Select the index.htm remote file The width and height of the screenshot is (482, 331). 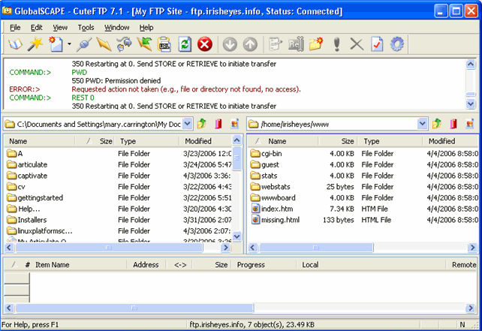[273, 209]
